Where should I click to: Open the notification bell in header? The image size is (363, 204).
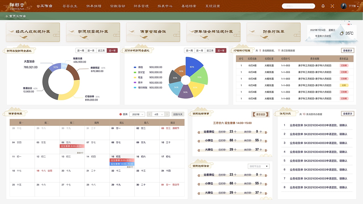click(x=323, y=6)
